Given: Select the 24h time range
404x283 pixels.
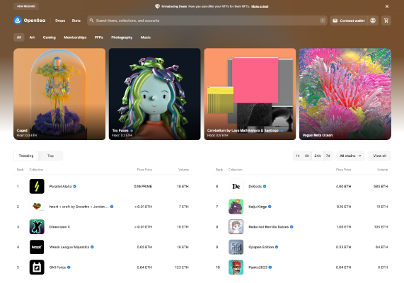Looking at the screenshot, I should coord(318,156).
